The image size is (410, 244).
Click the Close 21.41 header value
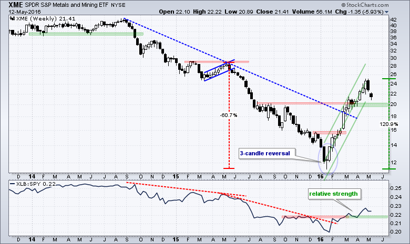[x=272, y=12]
